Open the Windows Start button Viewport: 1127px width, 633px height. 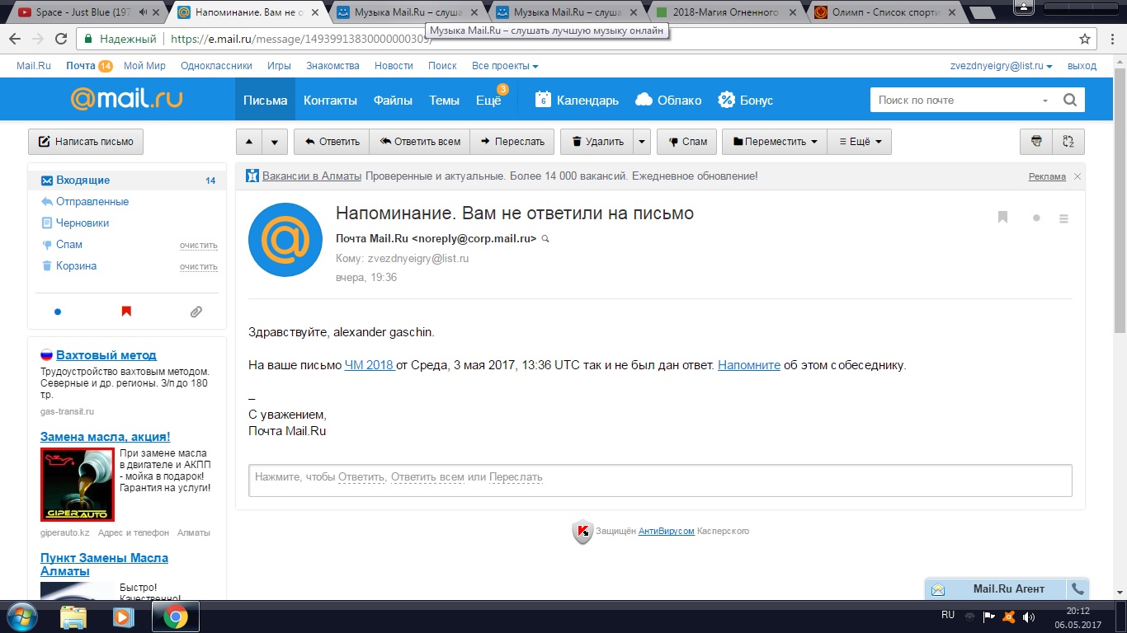pos(22,616)
